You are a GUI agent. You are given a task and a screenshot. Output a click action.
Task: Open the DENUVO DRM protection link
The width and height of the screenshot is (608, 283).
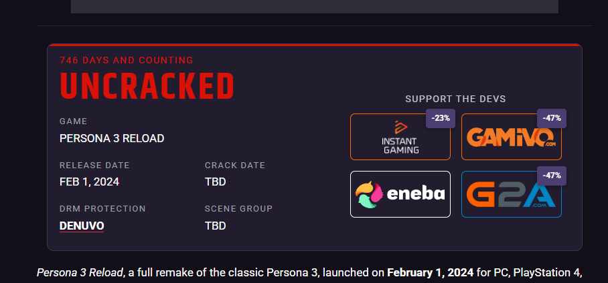pos(82,226)
